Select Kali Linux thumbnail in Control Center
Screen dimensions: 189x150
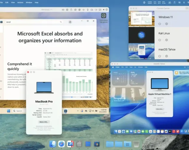(x=141, y=35)
